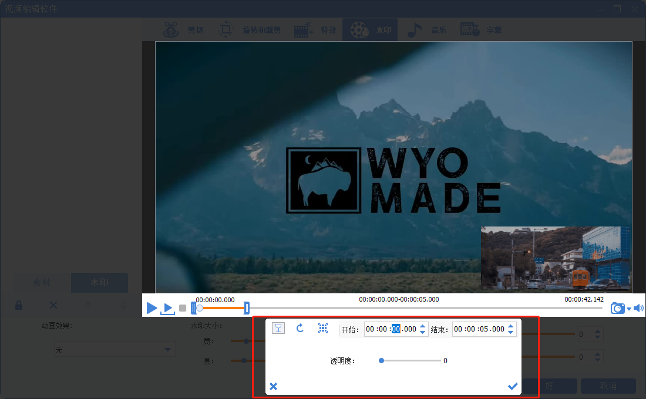Click the playhead circle on timeline
646x399 pixels.
point(200,308)
